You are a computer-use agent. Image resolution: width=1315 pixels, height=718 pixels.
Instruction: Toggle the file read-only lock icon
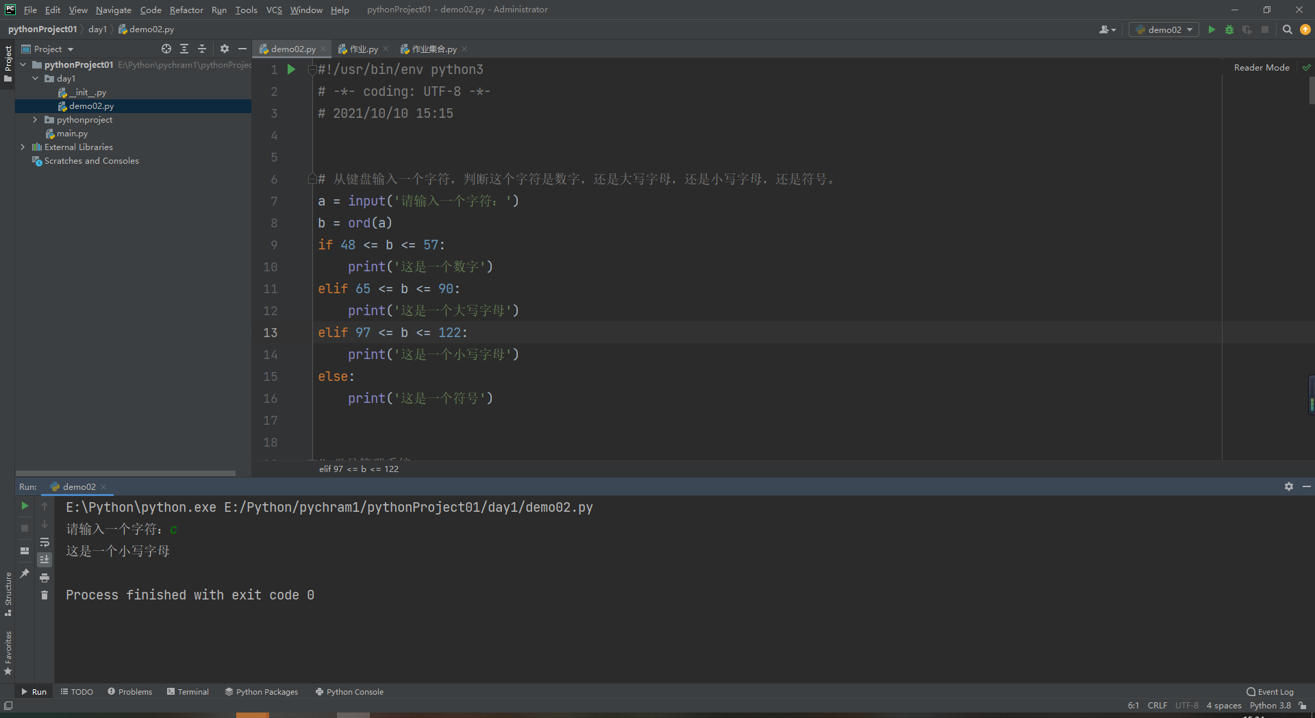point(1303,705)
